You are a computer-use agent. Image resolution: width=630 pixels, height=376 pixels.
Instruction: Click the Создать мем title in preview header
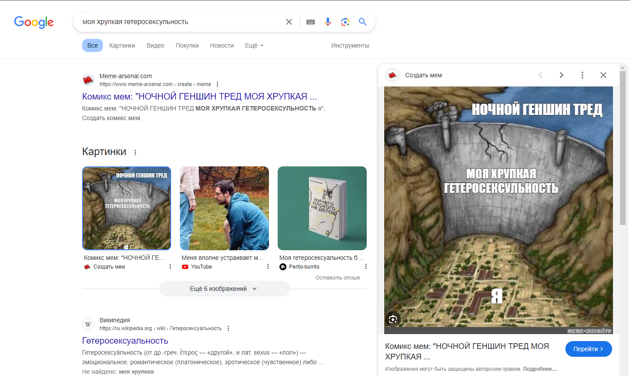point(423,75)
